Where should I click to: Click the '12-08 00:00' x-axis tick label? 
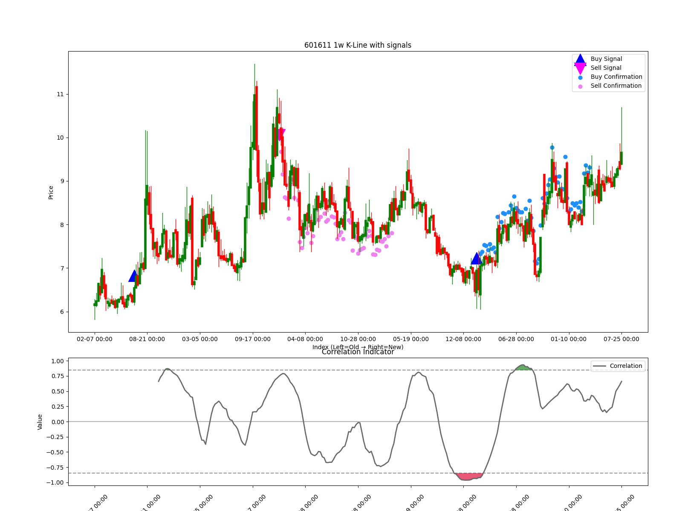[463, 339]
